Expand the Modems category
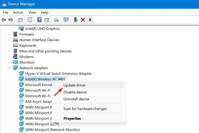199x133 pixels. (x=9, y=57)
